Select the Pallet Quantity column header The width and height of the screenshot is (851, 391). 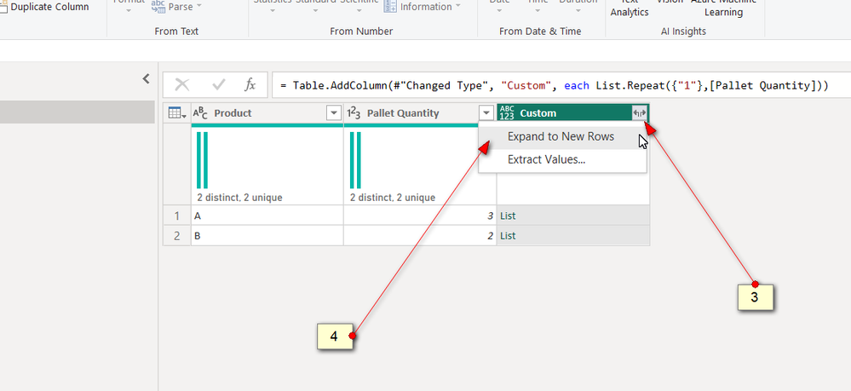(x=420, y=113)
